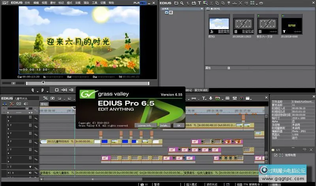Click add title T icon in bin toolbar
The width and height of the screenshot is (316, 186).
pos(199,3)
